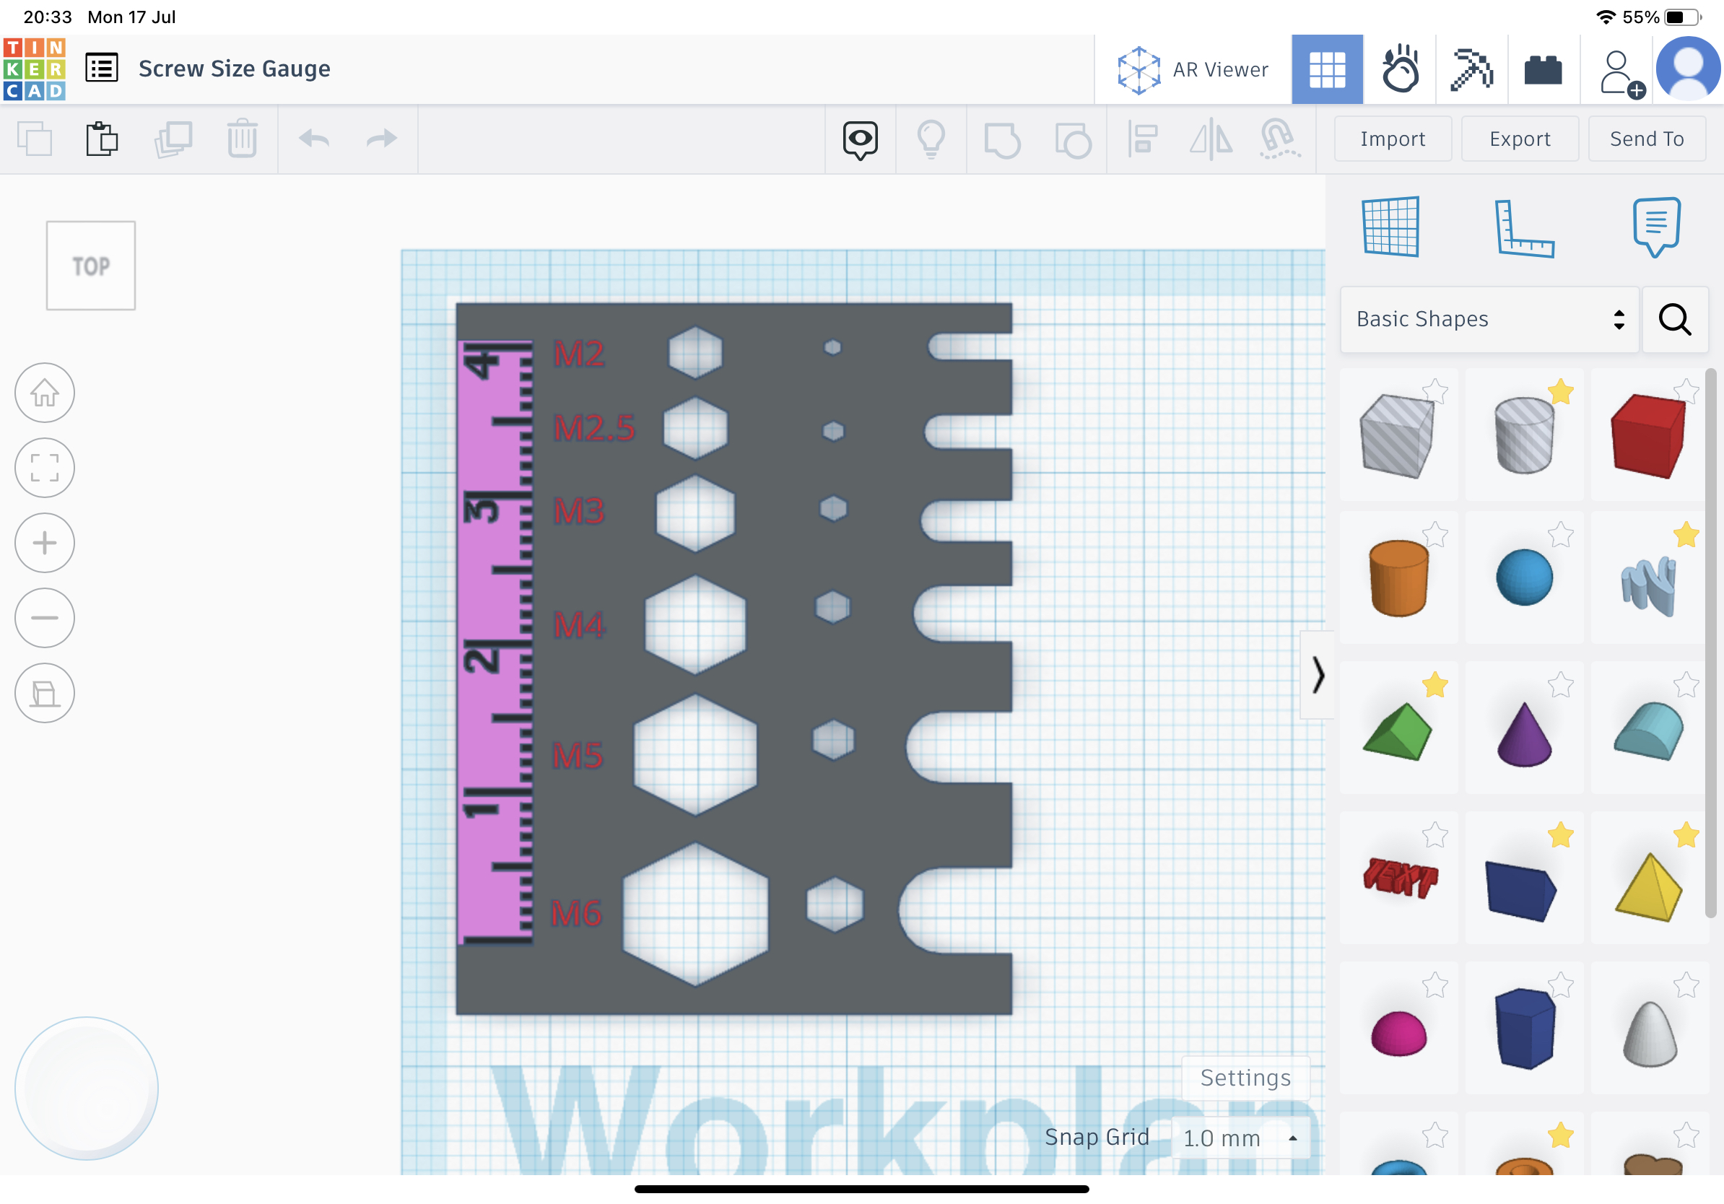
Task: Export the Screw Size Gauge design
Action: pyautogui.click(x=1519, y=139)
